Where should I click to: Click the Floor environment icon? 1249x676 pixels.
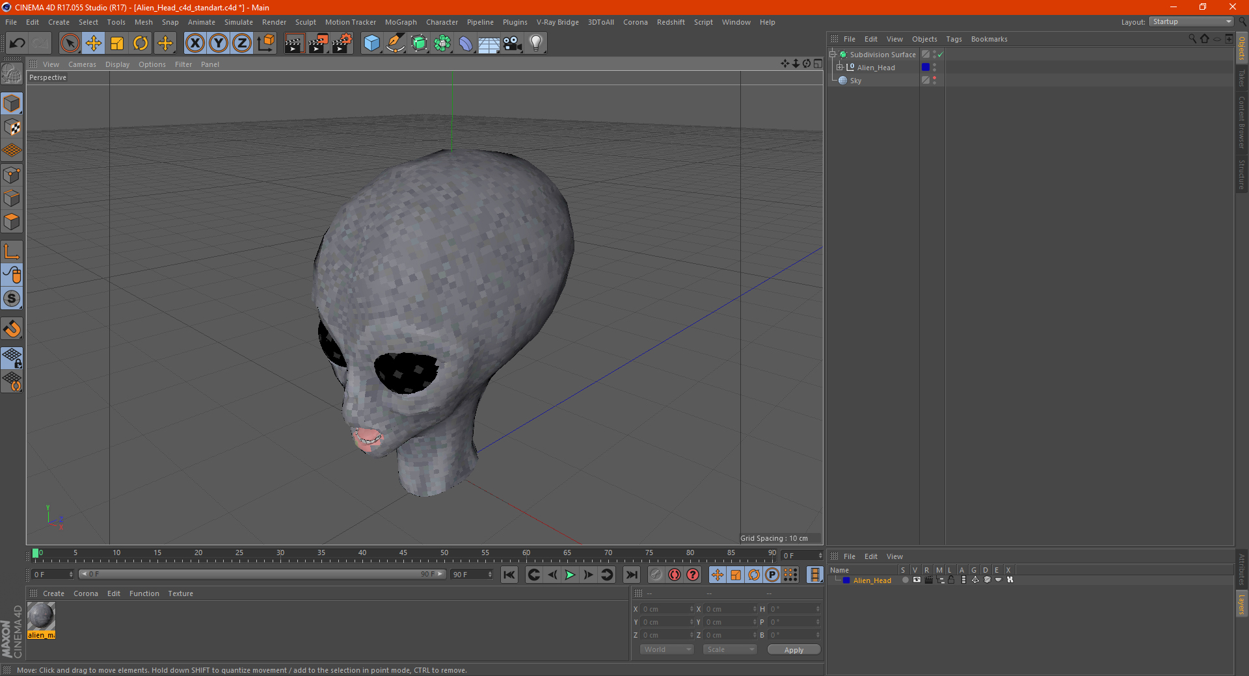489,44
